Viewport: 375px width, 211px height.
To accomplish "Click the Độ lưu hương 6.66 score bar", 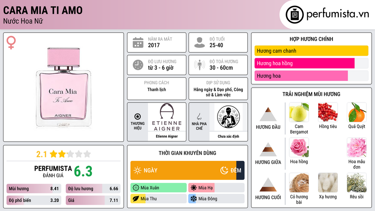I will (93, 189).
